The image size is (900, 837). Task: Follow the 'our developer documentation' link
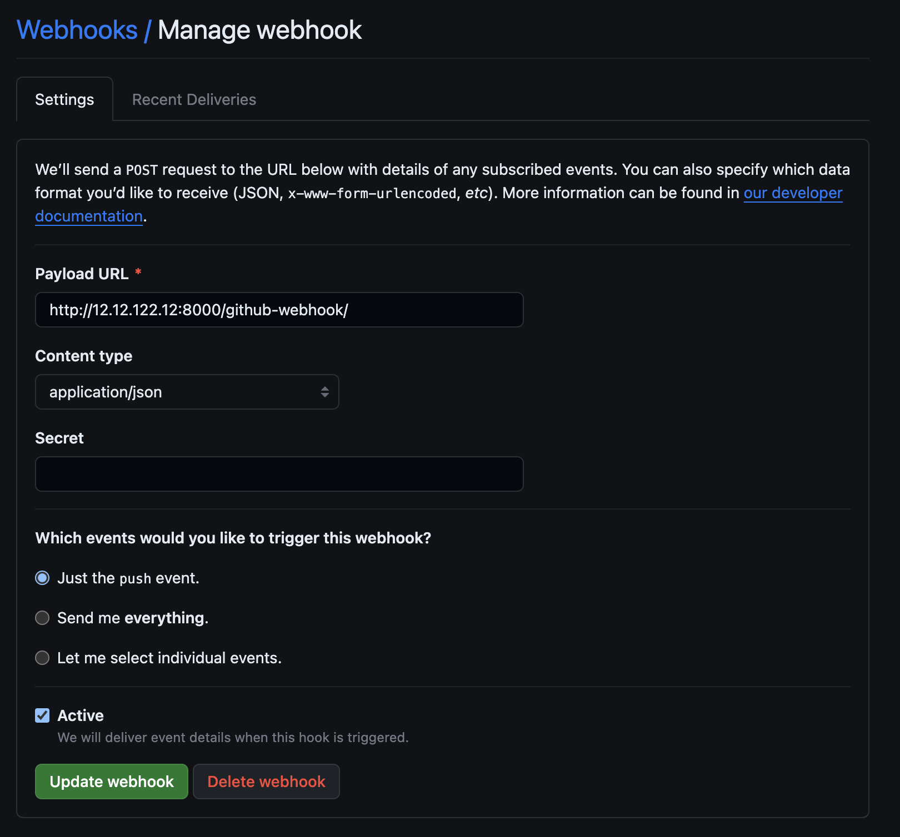[793, 193]
